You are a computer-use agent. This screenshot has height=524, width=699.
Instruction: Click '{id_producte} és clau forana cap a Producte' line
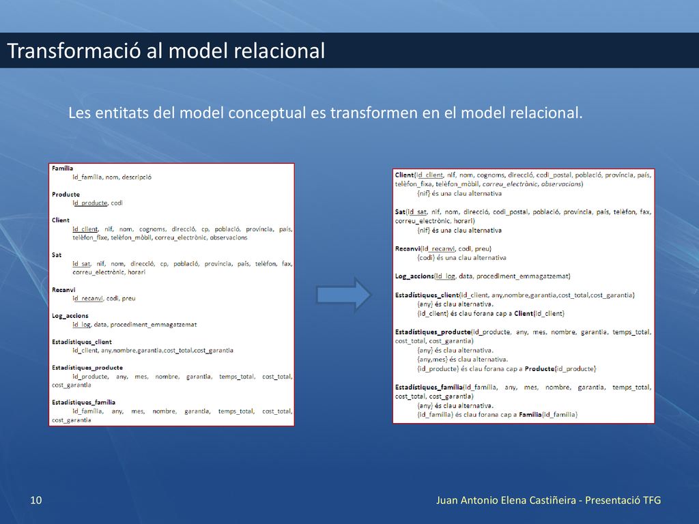507,368
